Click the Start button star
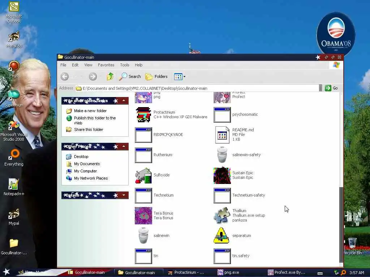This screenshot has width=370, height=277. pos(6,272)
